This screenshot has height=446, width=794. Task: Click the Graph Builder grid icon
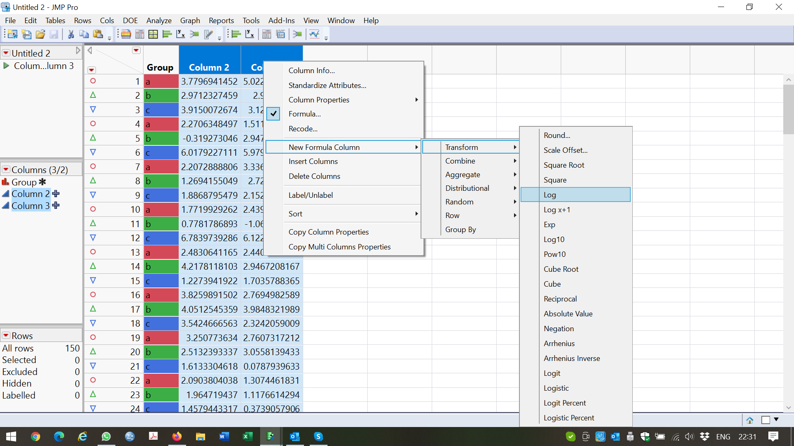153,34
